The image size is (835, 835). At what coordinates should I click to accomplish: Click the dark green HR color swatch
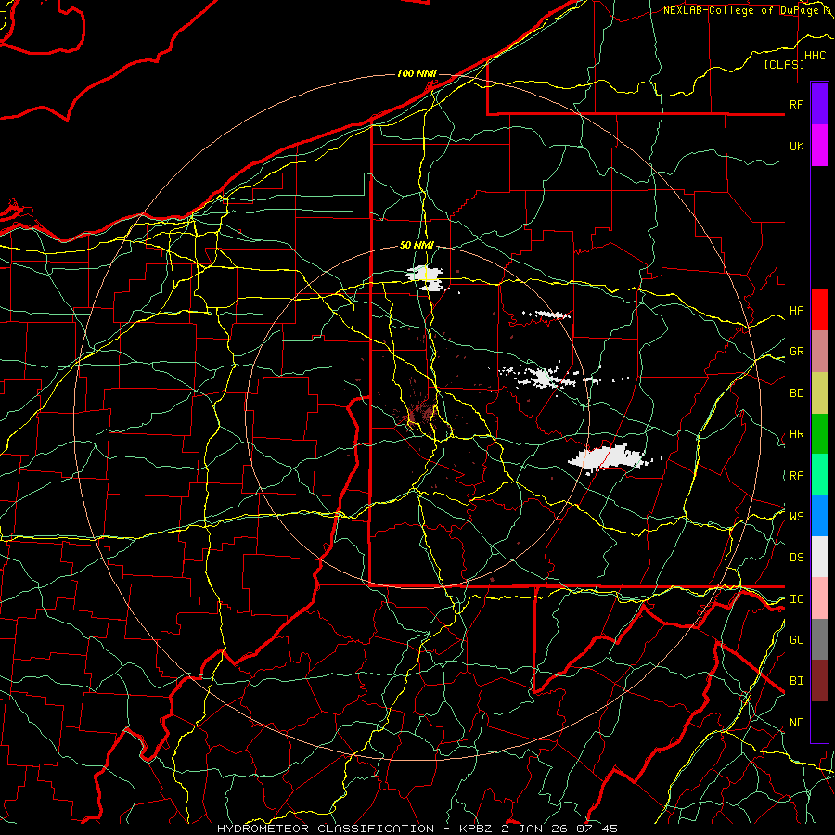[x=819, y=434]
